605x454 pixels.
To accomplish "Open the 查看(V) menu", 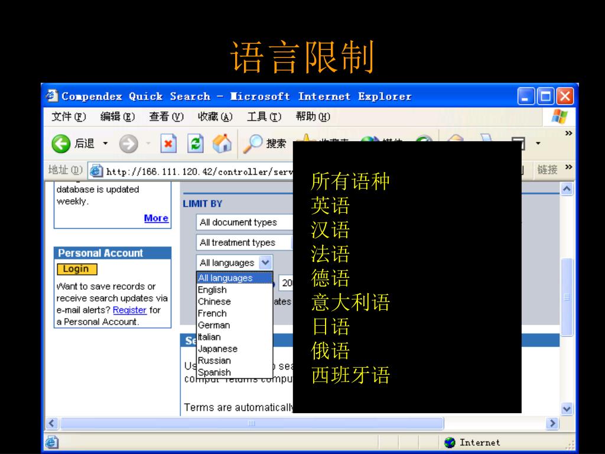I will click(166, 116).
